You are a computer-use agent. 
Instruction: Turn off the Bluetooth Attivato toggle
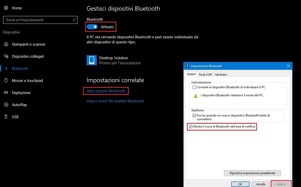click(x=92, y=27)
